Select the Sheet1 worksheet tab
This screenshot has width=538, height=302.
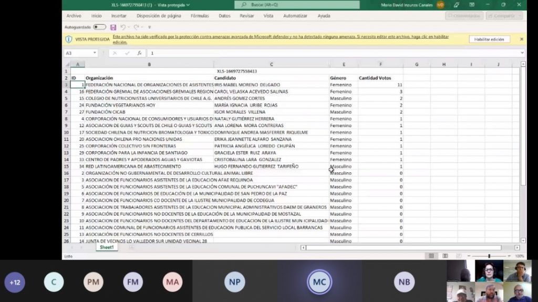click(x=107, y=247)
